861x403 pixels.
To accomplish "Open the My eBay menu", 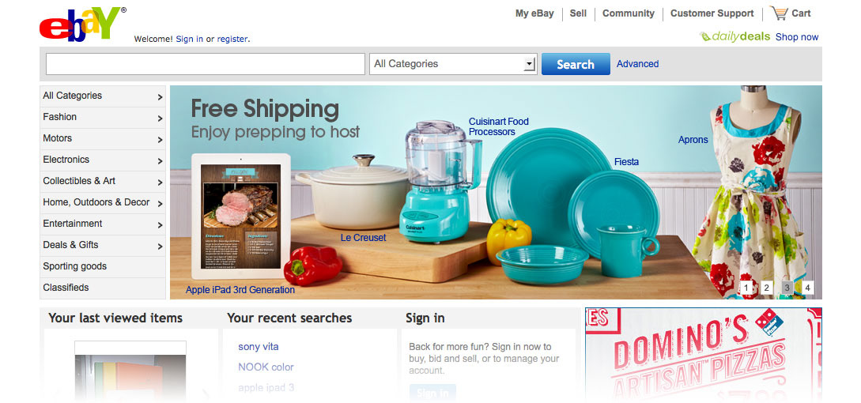I will pos(534,13).
